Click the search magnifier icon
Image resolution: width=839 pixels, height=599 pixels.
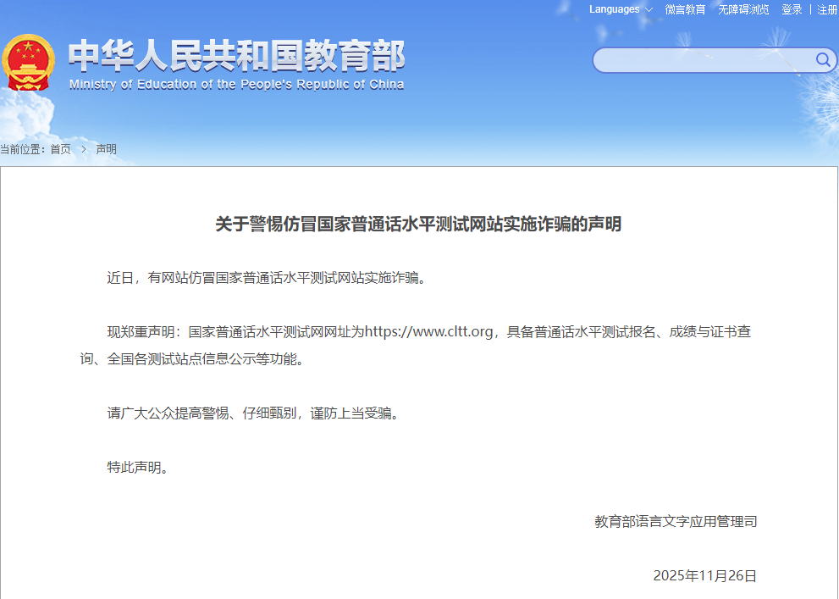coord(822,60)
